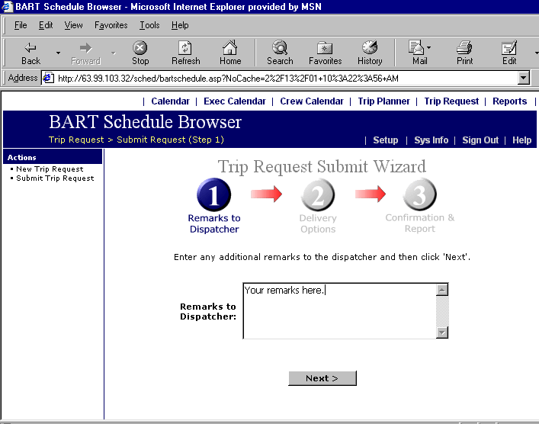Open the Reports link
The image size is (539, 424).
click(x=509, y=101)
